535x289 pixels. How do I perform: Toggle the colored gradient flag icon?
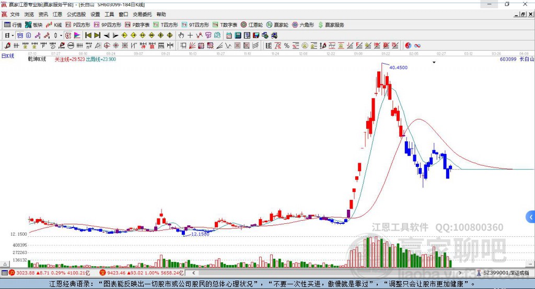[x=77, y=35]
